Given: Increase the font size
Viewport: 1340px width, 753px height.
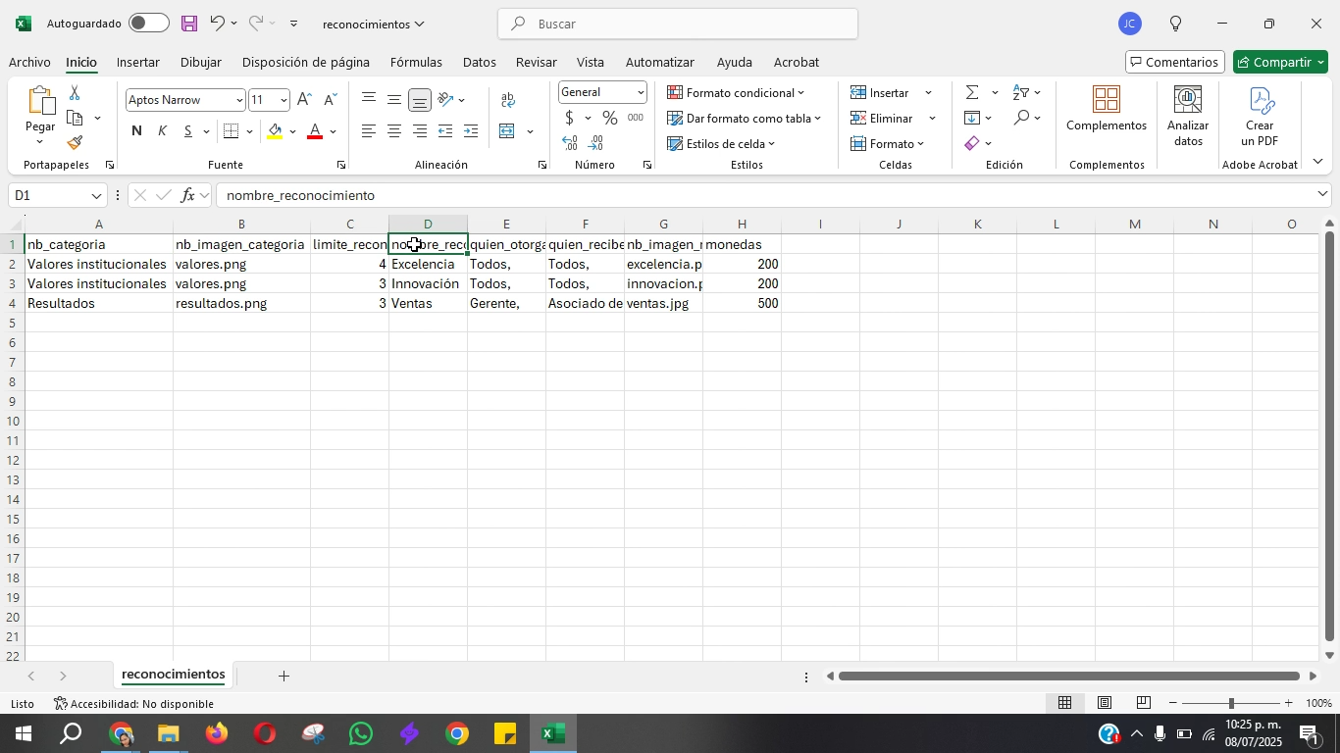Looking at the screenshot, I should [x=304, y=100].
